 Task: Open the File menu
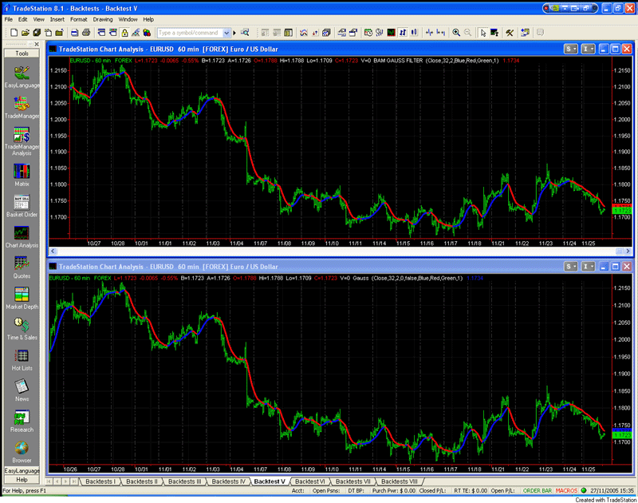[8, 19]
